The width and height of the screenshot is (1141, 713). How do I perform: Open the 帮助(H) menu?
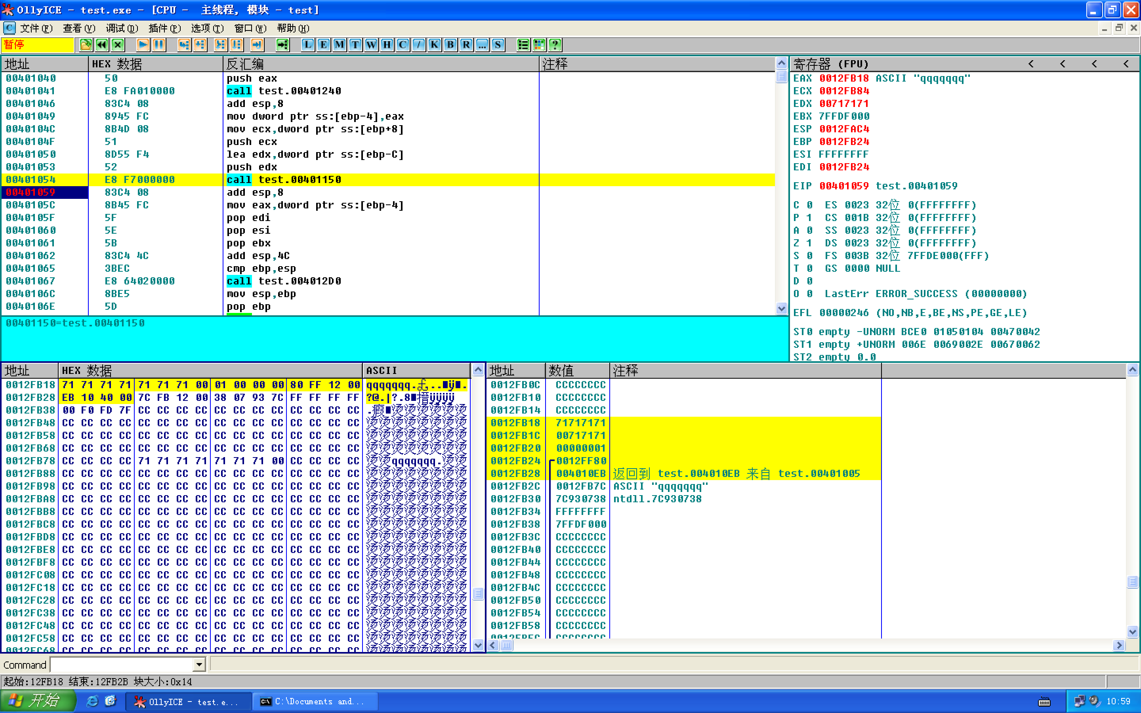pos(293,28)
